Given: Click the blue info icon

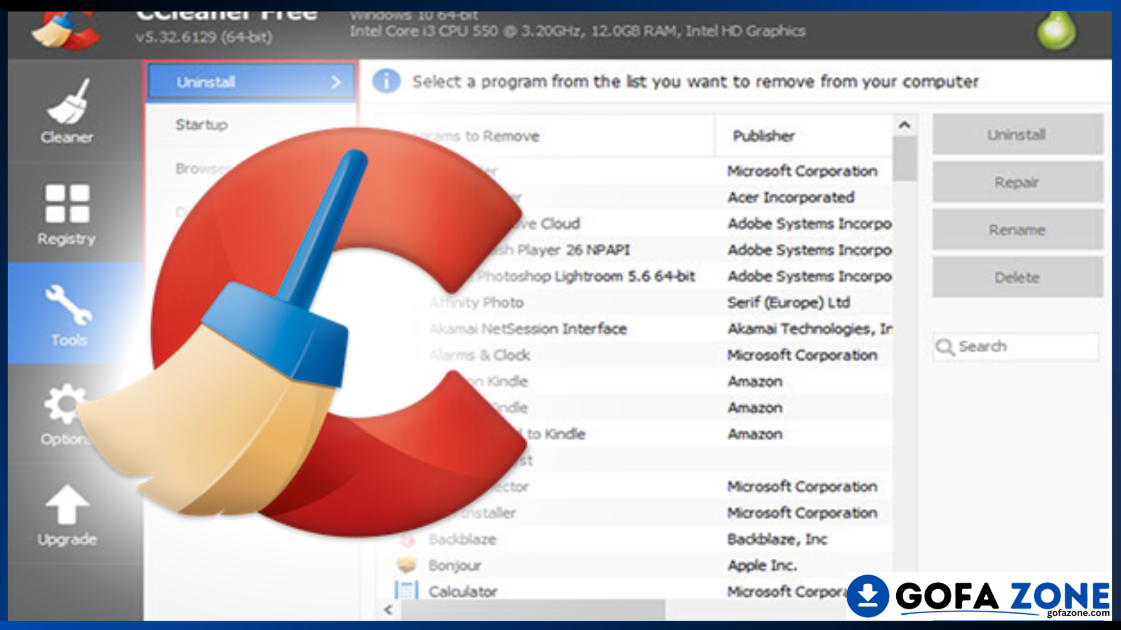Looking at the screenshot, I should pos(387,81).
